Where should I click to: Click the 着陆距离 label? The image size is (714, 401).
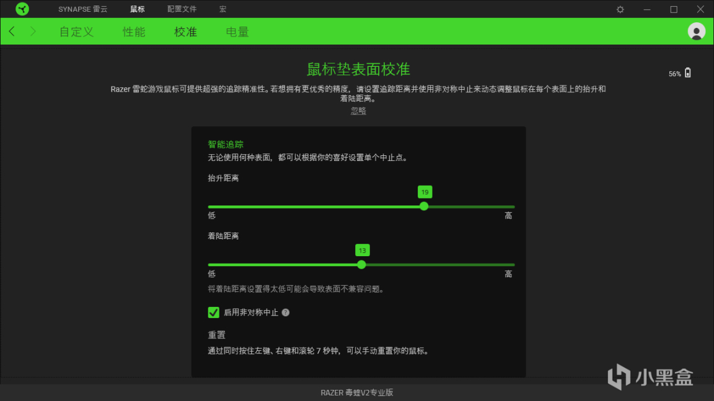coord(223,236)
